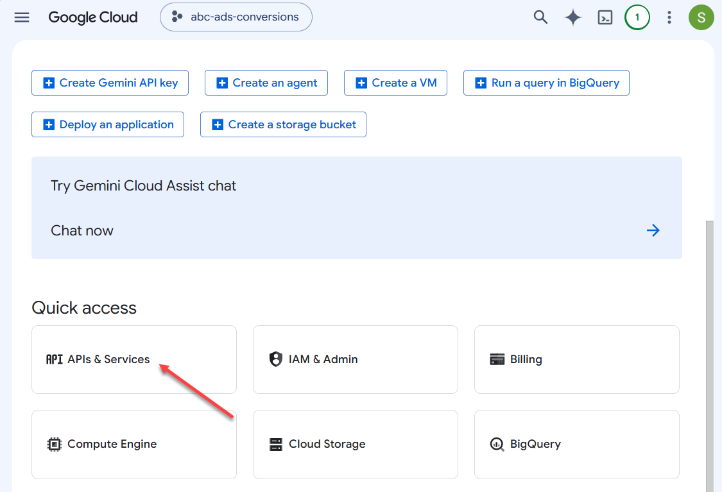Screen dimensions: 722x492
Task: Open the Billing quick access card
Action: pos(576,359)
